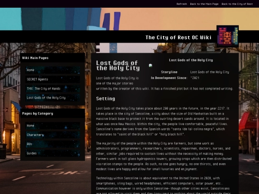Click the broken infobox image
This screenshot has height=194, width=259.
click(x=151, y=66)
